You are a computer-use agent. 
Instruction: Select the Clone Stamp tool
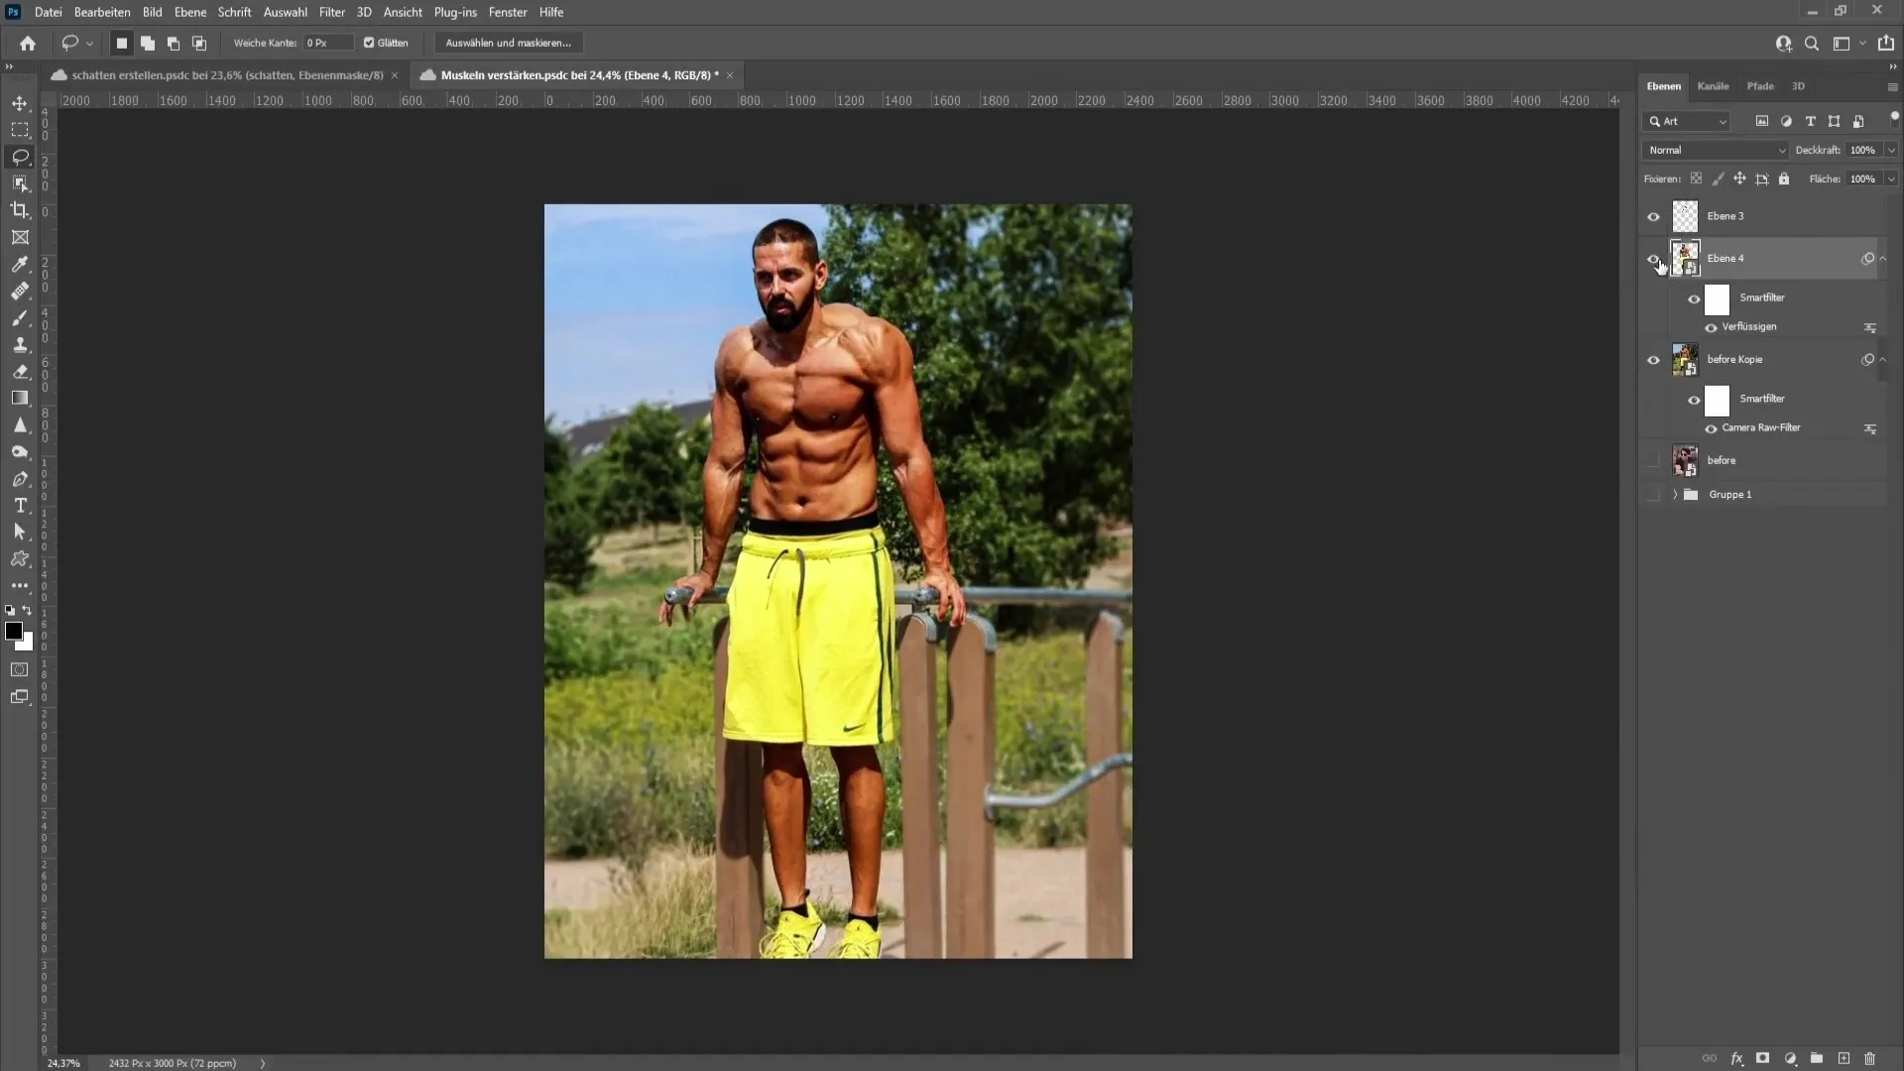tap(20, 344)
